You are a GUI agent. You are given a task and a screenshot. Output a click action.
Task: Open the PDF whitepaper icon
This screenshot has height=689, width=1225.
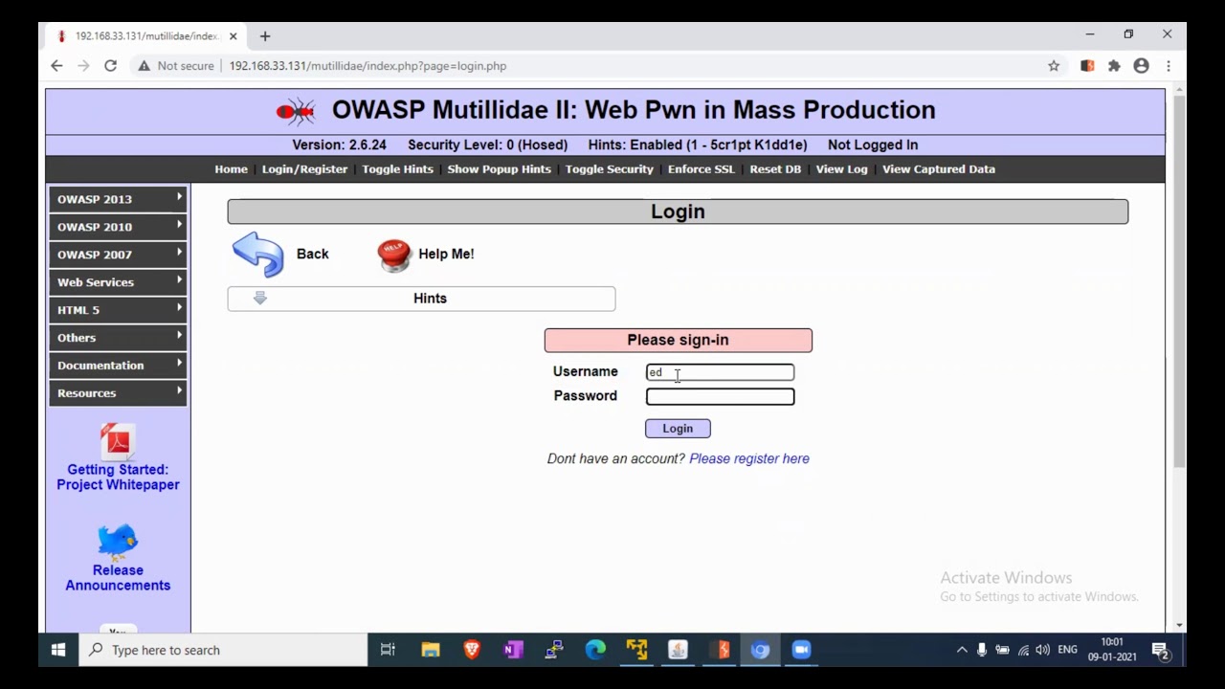pyautogui.click(x=118, y=442)
